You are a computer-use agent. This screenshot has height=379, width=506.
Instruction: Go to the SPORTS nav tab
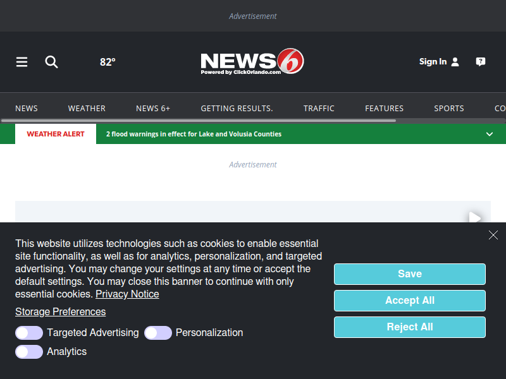449,108
